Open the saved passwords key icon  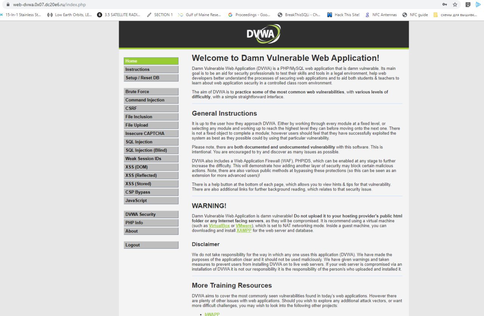pyautogui.click(x=445, y=5)
